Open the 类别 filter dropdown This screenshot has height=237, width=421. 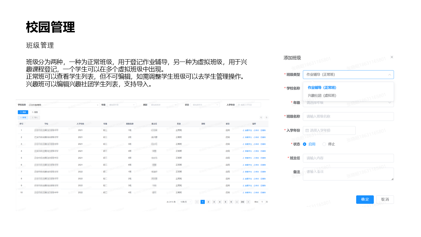tap(163, 105)
